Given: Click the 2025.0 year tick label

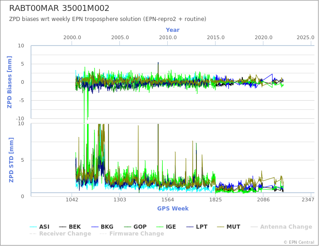Looking at the screenshot, I should (x=305, y=38).
